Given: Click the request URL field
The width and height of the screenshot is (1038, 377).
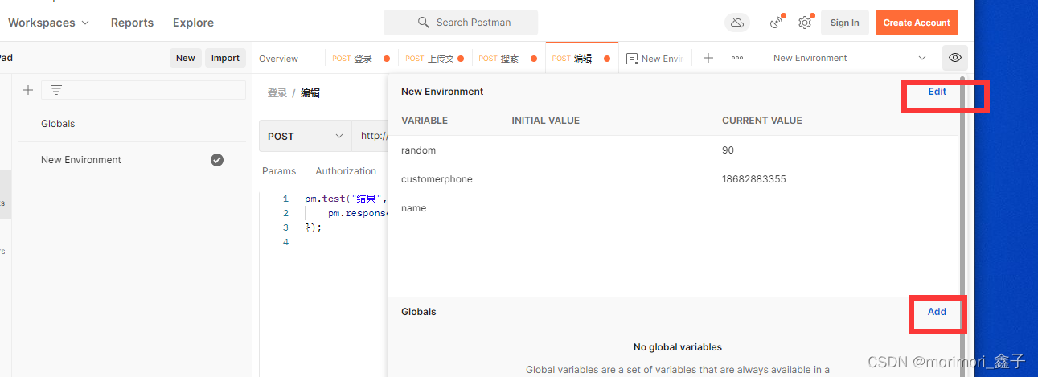Looking at the screenshot, I should pyautogui.click(x=371, y=137).
